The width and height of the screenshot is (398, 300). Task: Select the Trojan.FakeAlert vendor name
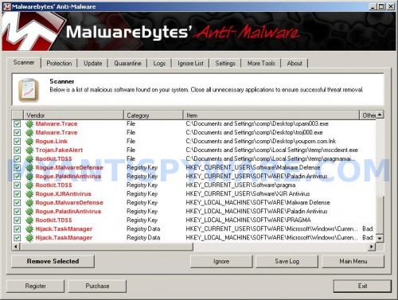[59, 150]
